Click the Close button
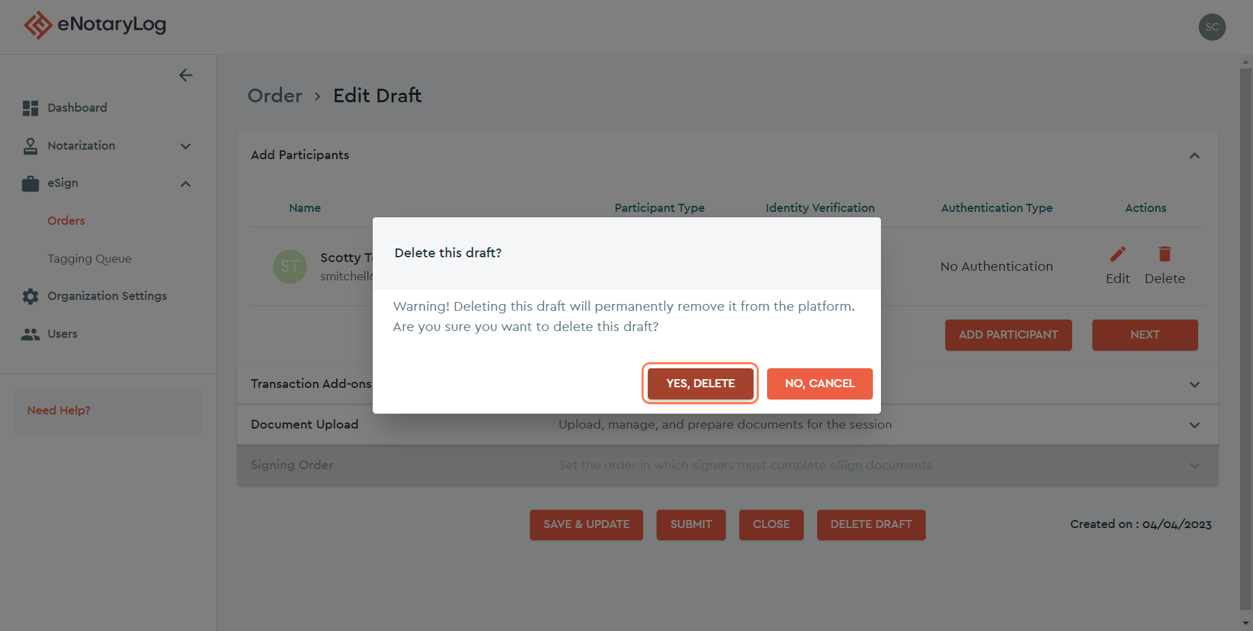This screenshot has height=631, width=1253. click(x=771, y=525)
